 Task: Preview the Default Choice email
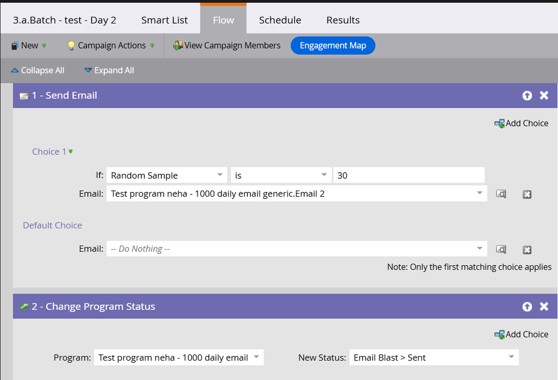click(x=502, y=249)
